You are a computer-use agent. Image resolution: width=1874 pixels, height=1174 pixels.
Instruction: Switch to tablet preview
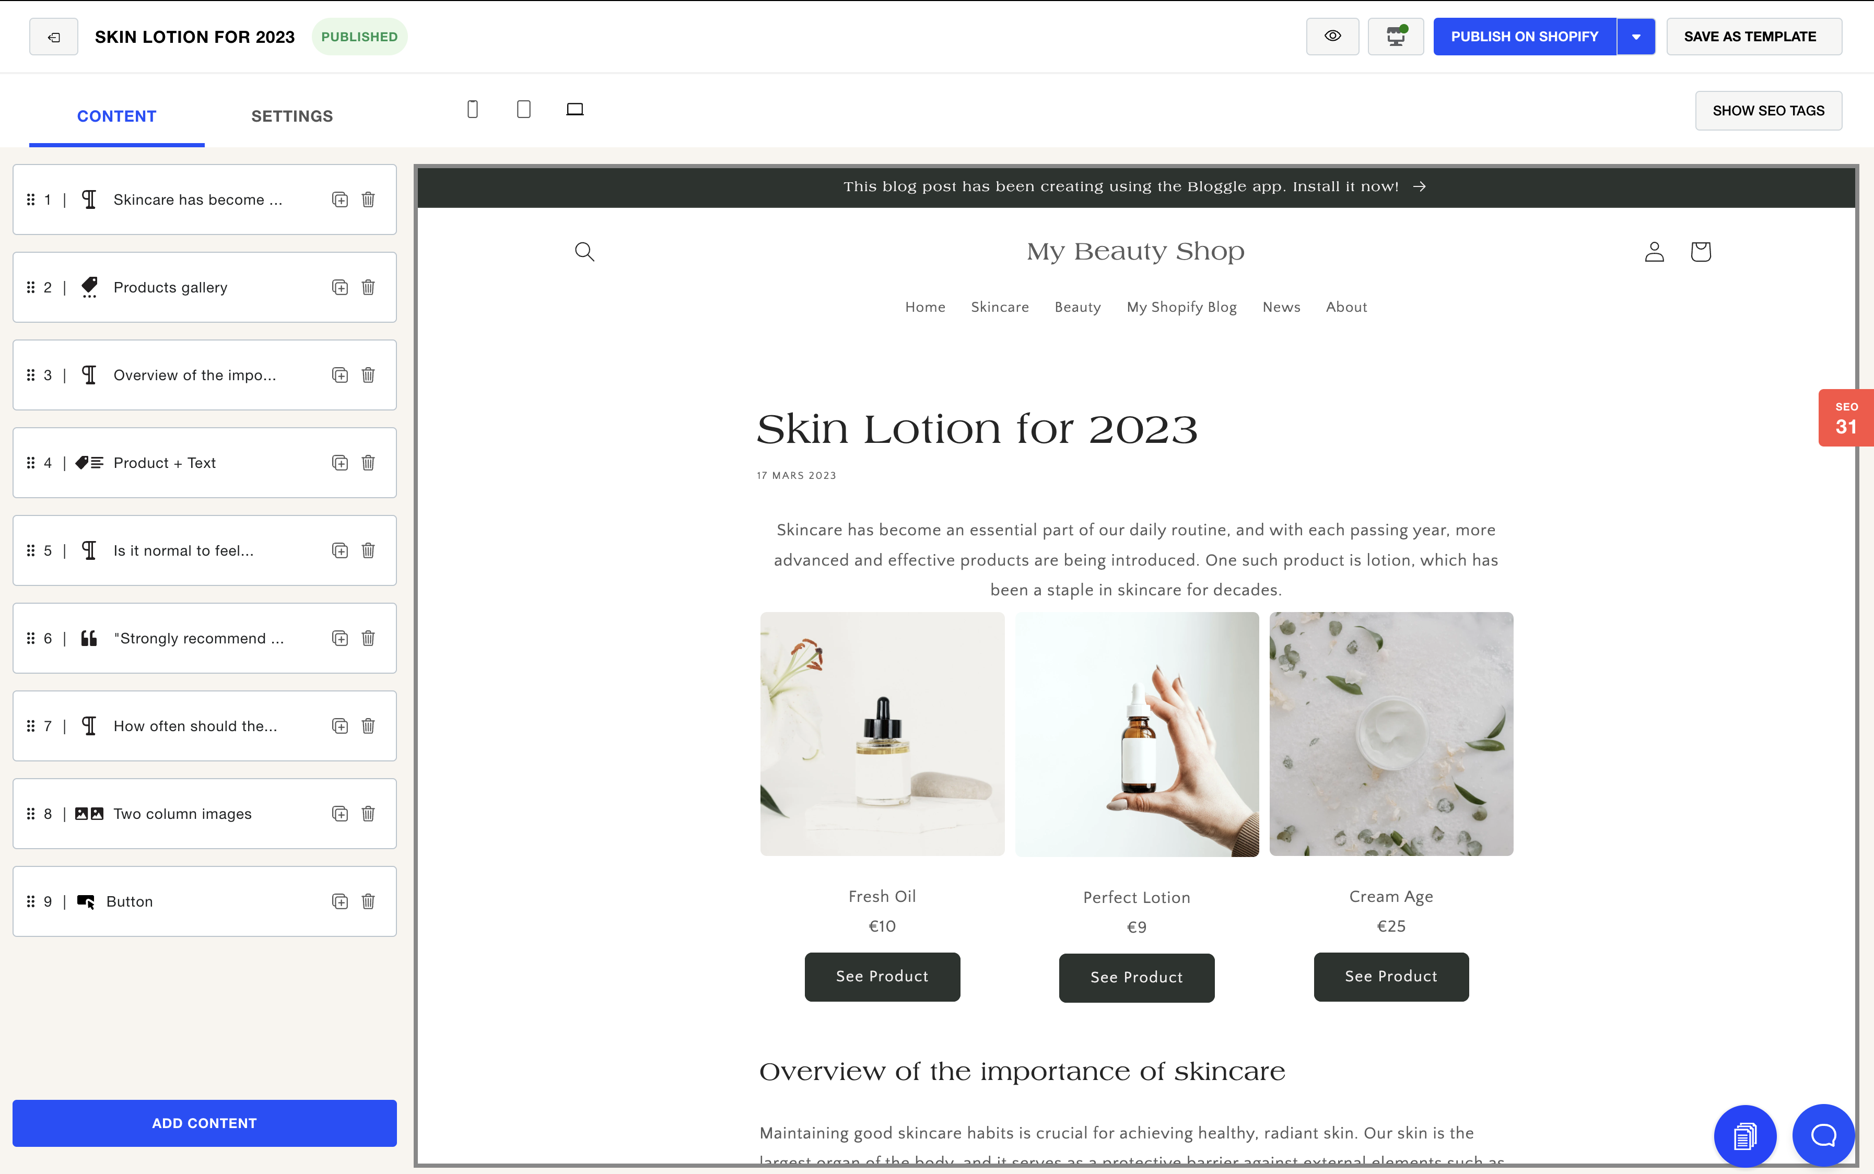(x=523, y=109)
